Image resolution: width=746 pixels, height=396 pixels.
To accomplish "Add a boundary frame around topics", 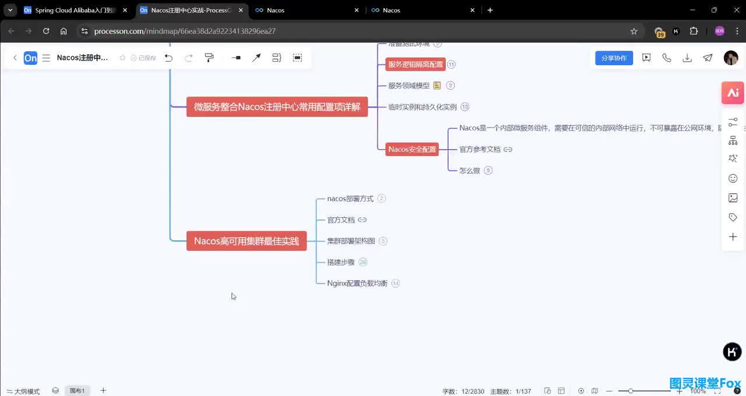I will point(297,58).
